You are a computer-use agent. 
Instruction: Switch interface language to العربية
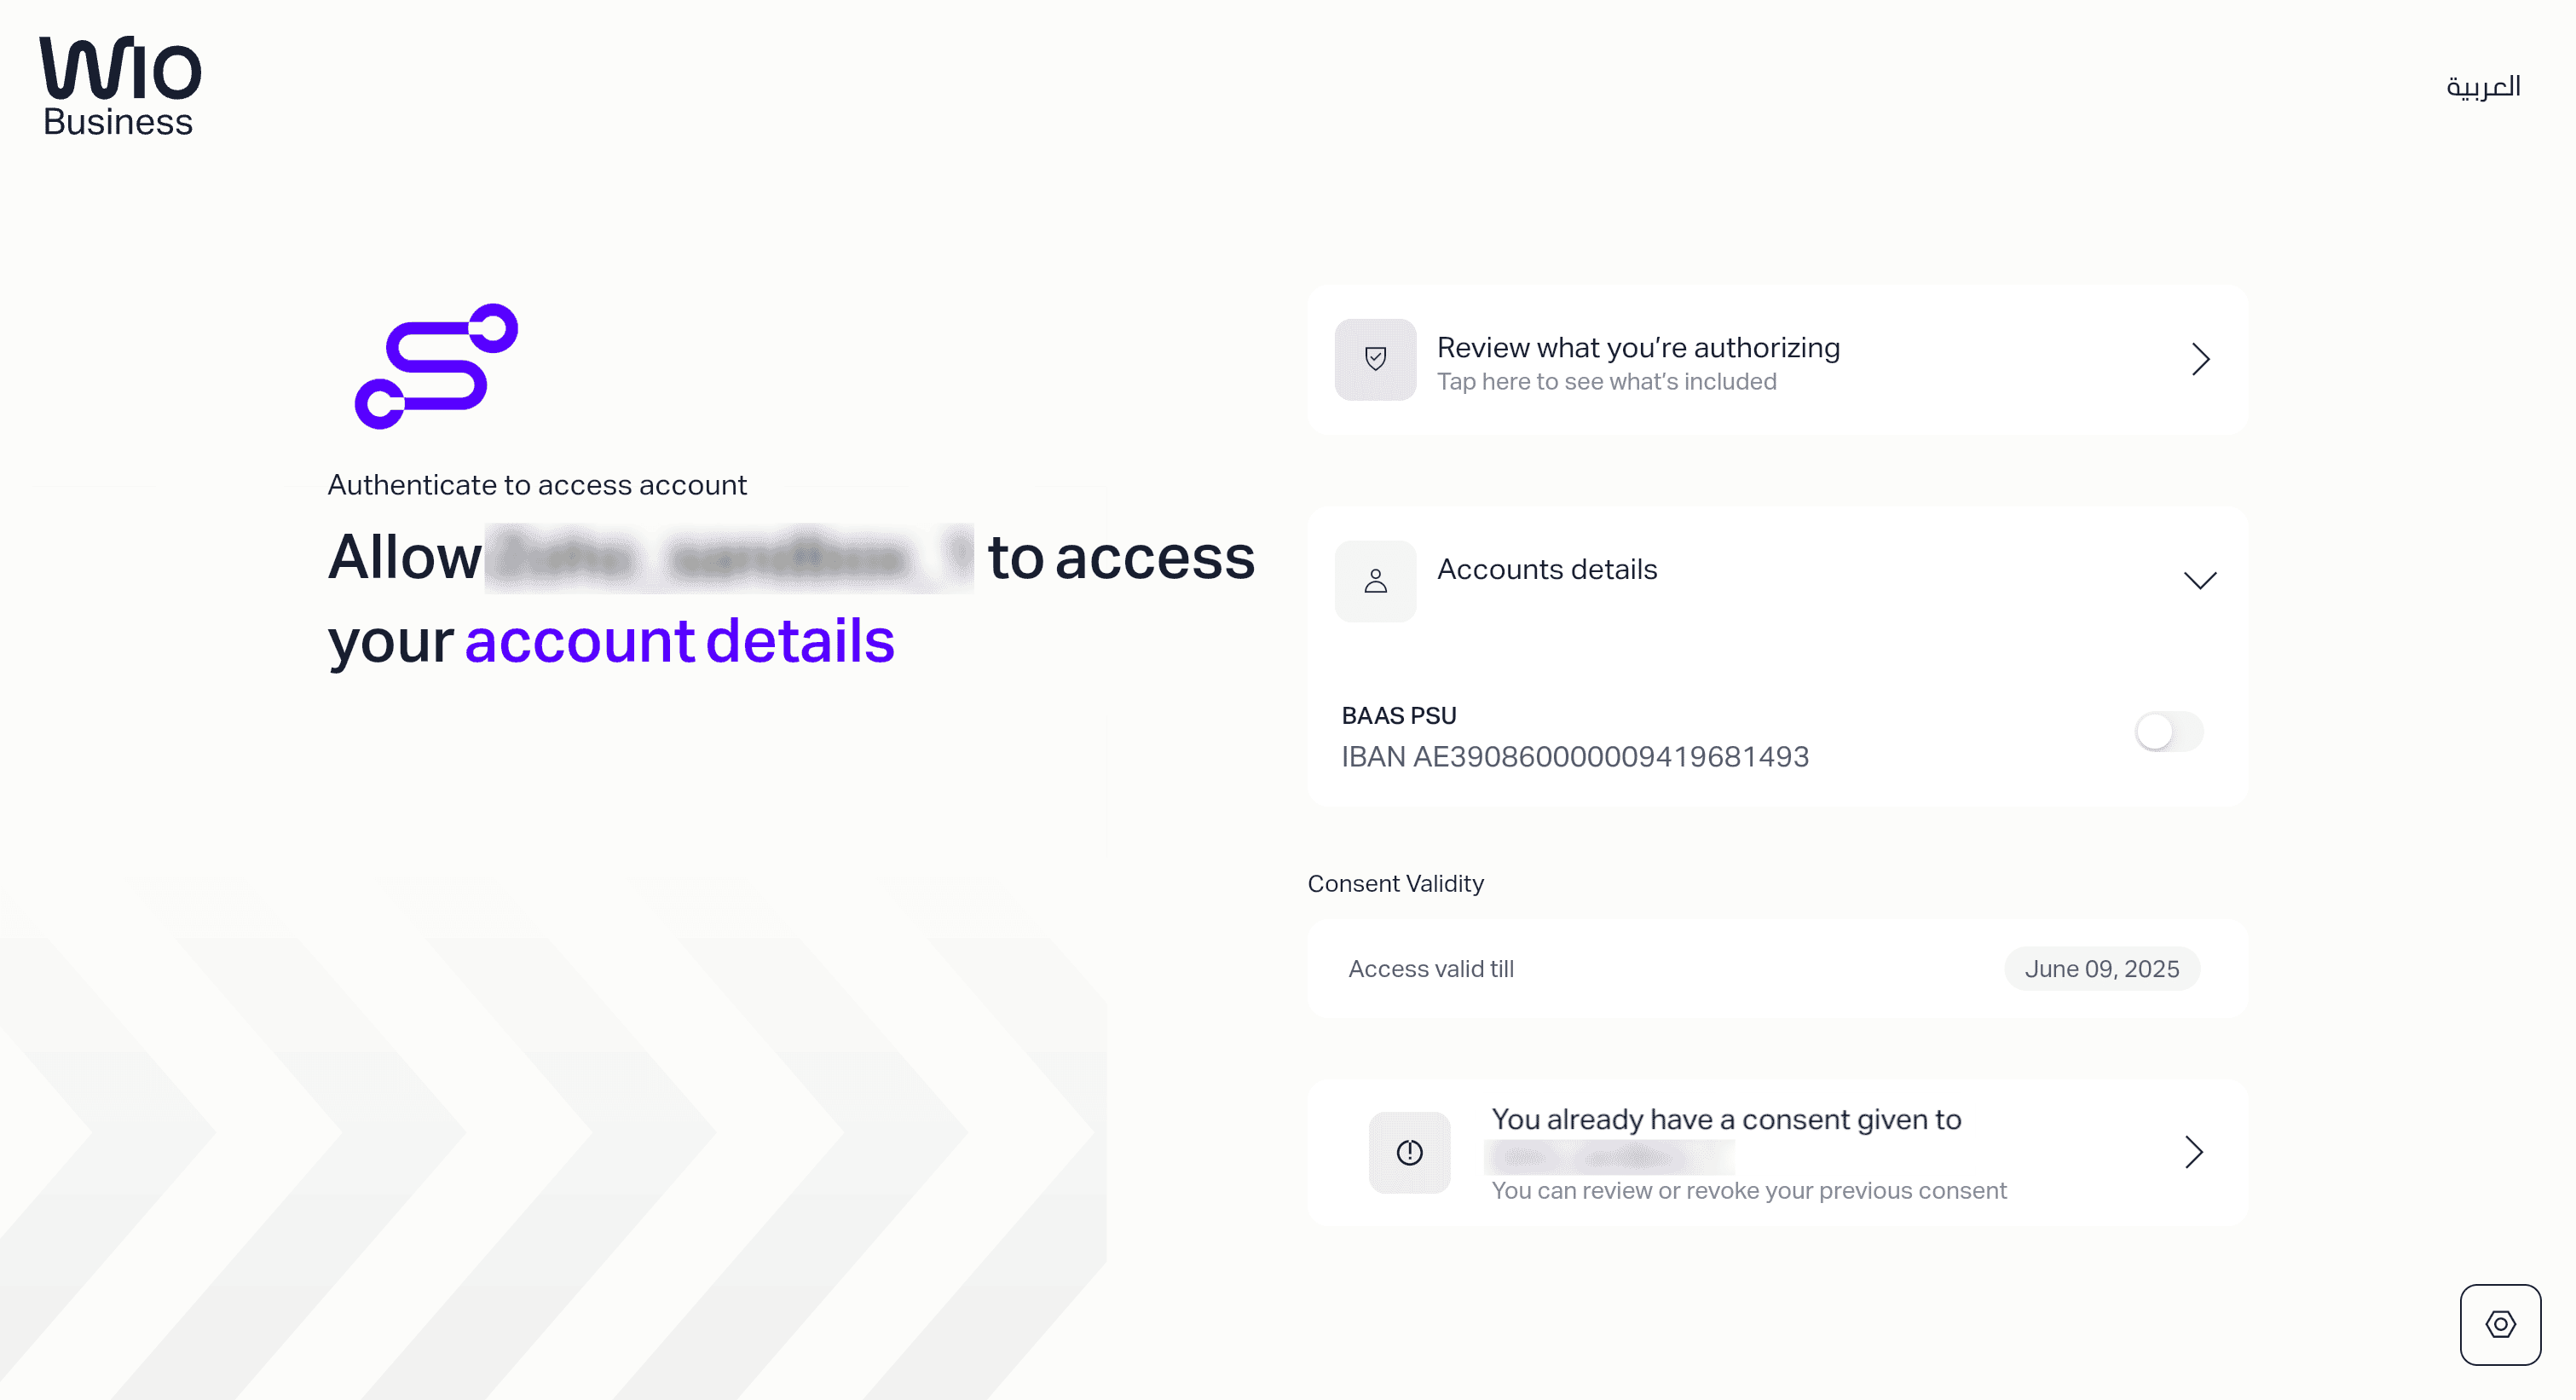click(2483, 84)
